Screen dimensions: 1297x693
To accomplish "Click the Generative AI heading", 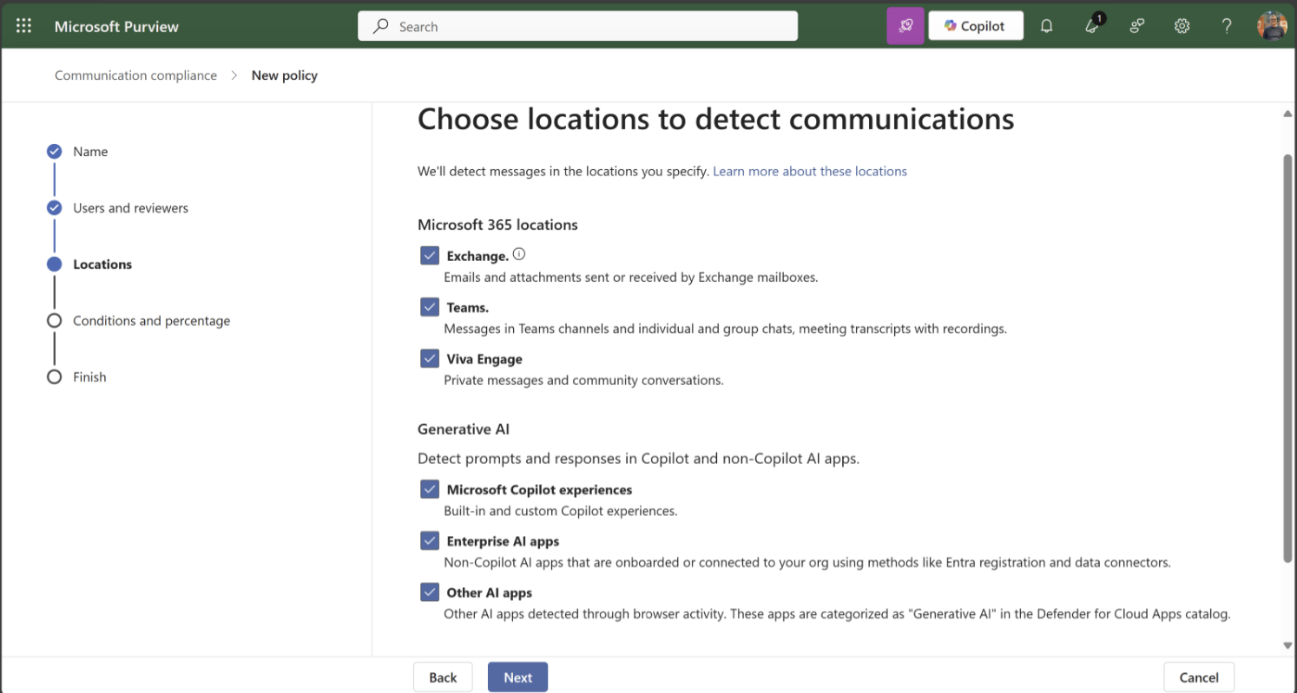I will 464,429.
